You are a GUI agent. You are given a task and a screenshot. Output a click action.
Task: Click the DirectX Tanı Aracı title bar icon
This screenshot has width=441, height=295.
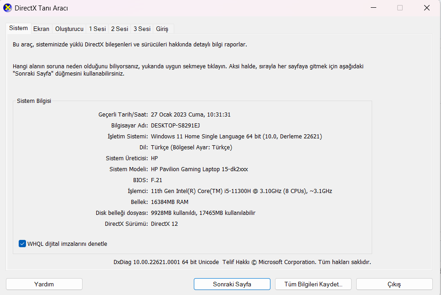[7, 8]
